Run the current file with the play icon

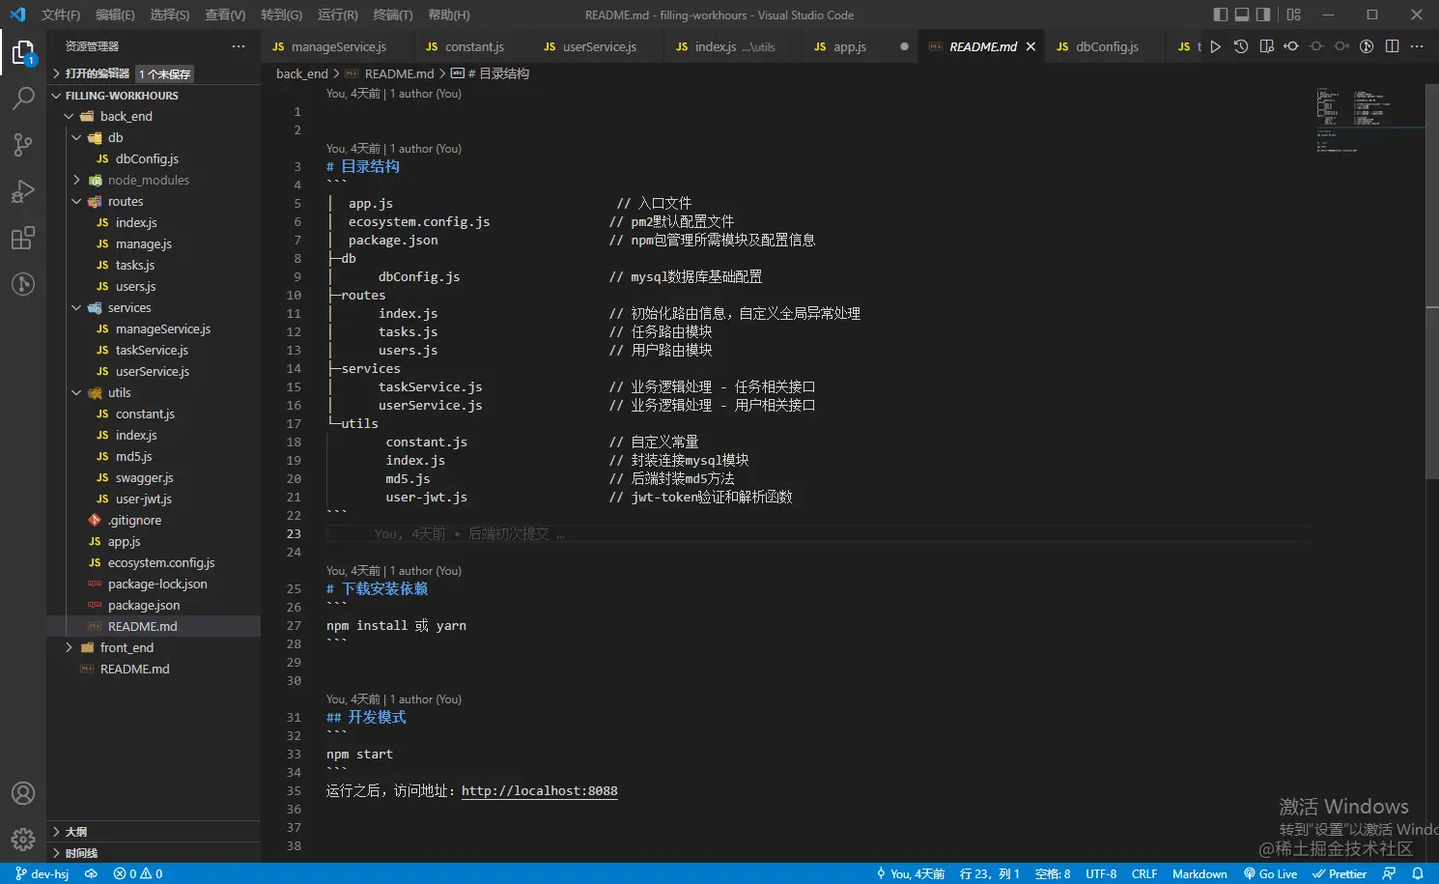(1215, 45)
